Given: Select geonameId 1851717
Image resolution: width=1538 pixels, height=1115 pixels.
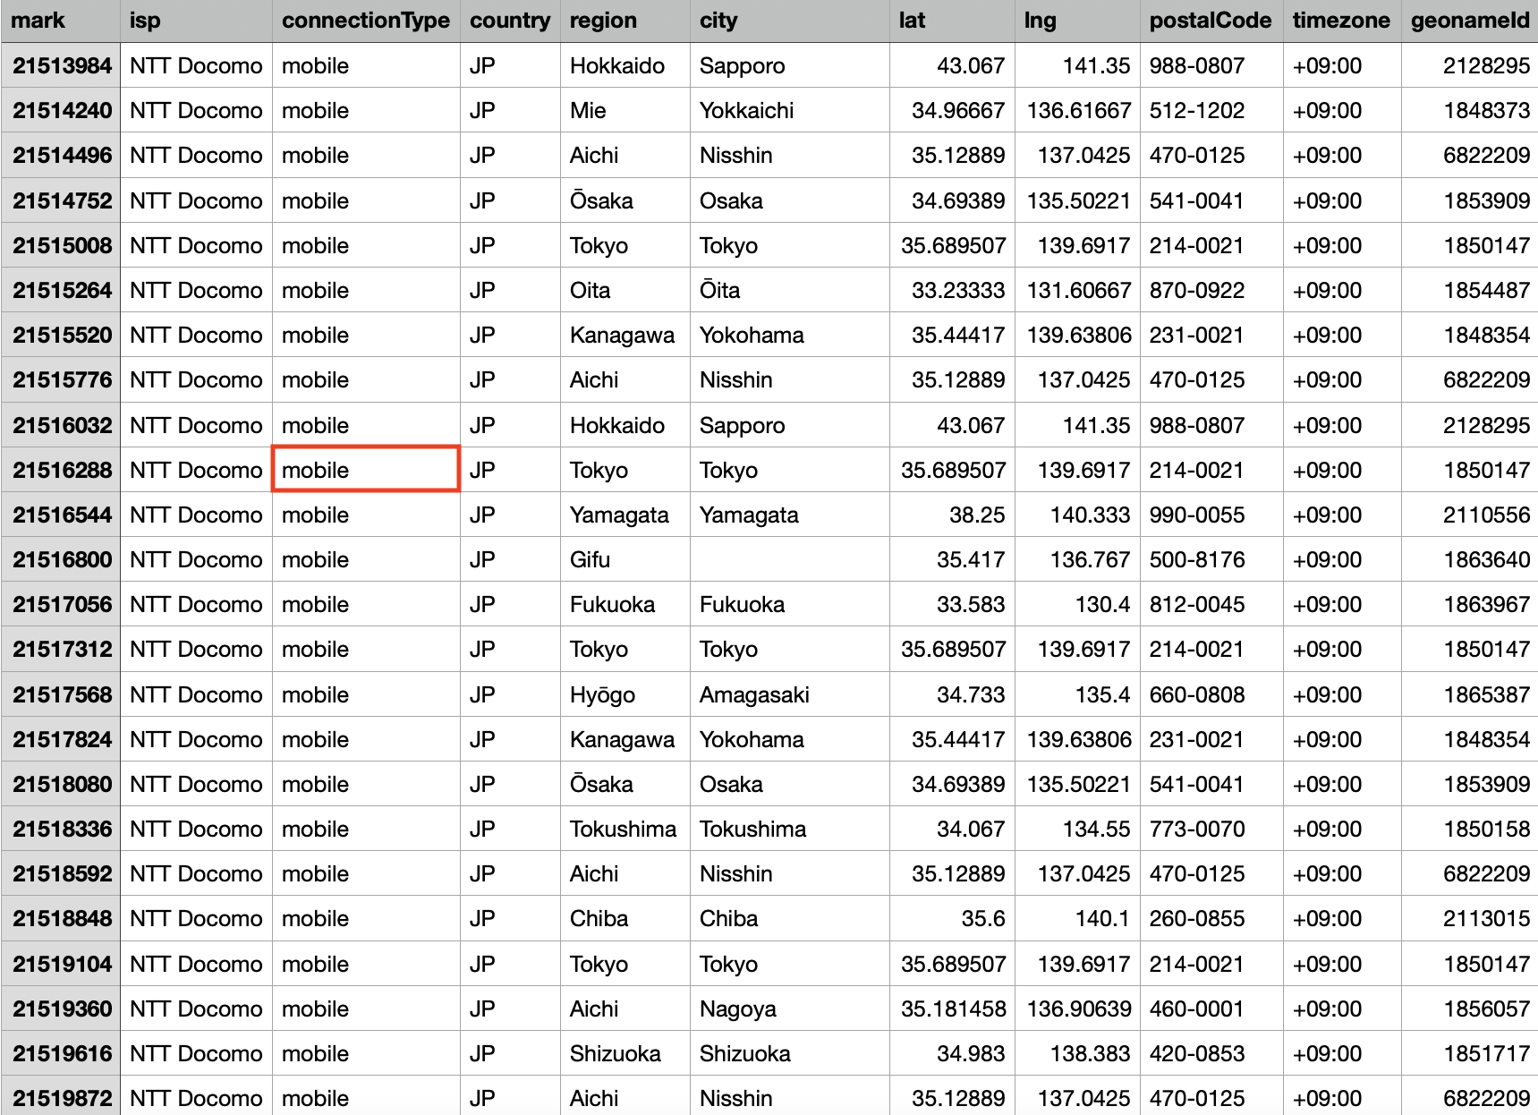Looking at the screenshot, I should point(1470,1053).
